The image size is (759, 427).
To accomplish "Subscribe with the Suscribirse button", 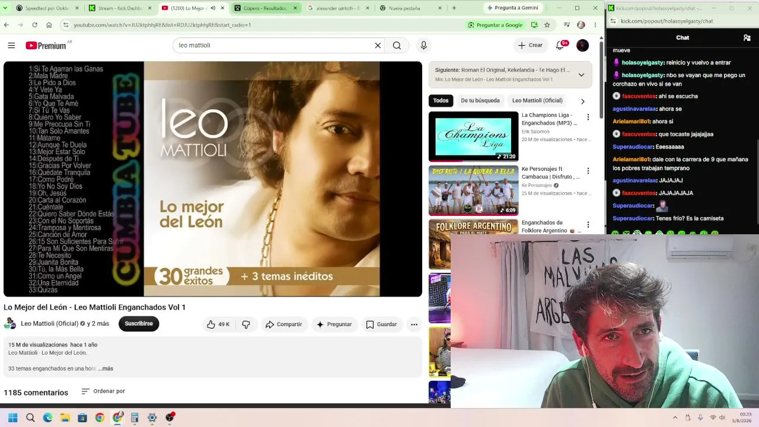I will point(139,324).
